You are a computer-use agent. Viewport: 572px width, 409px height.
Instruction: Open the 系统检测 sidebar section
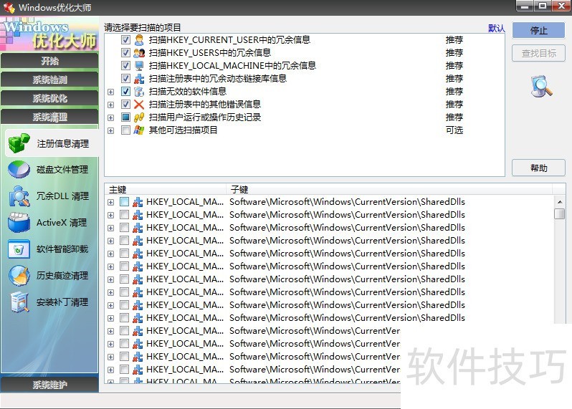coord(49,80)
